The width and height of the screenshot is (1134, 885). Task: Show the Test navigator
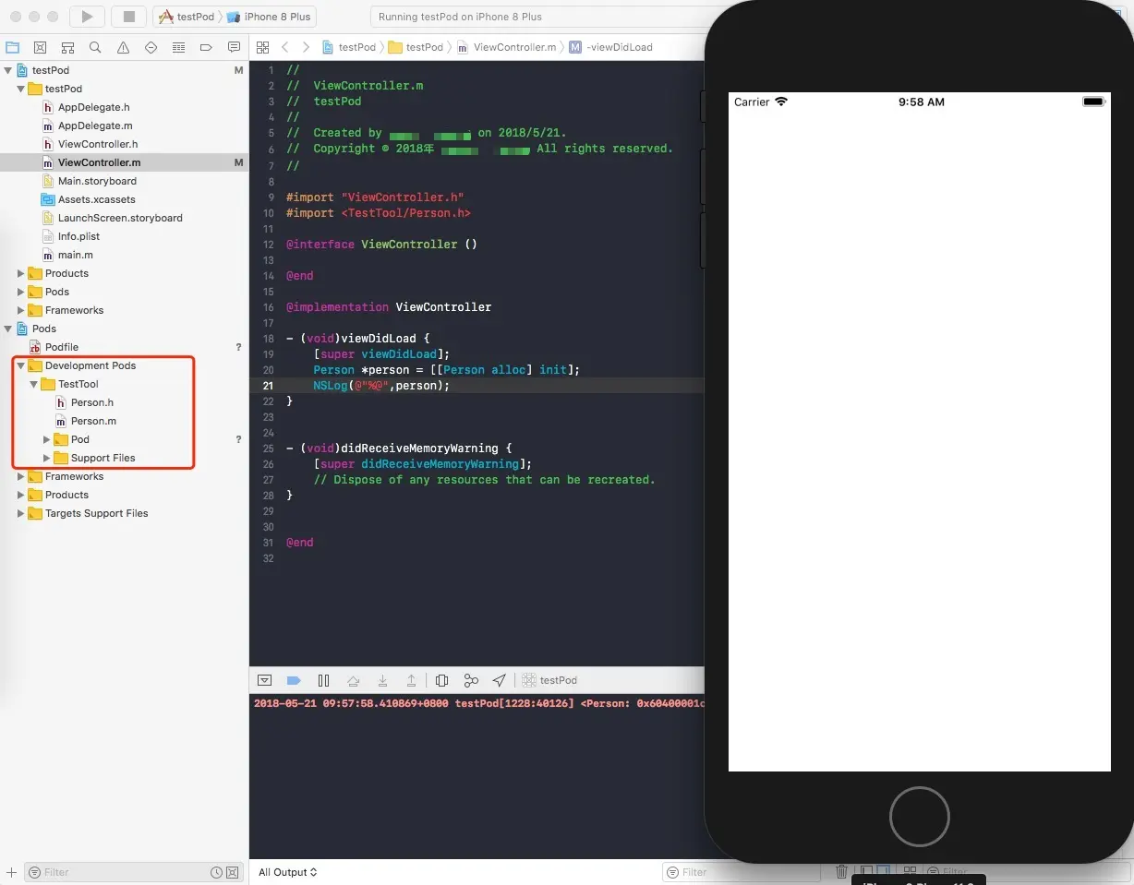point(151,47)
